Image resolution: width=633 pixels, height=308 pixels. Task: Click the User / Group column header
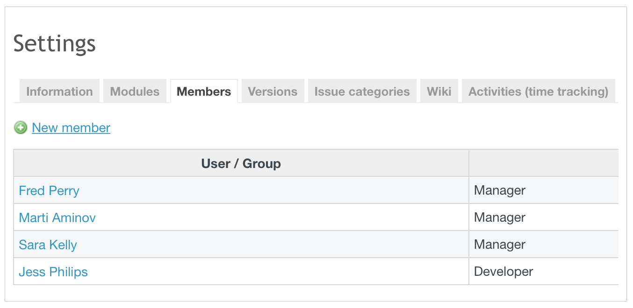(241, 163)
